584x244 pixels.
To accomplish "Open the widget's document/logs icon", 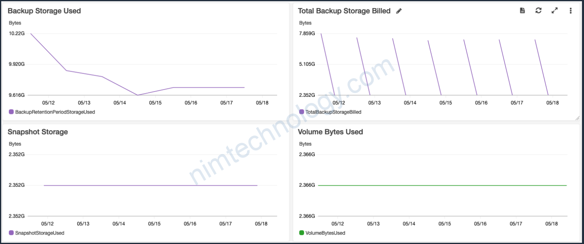I will pos(522,11).
